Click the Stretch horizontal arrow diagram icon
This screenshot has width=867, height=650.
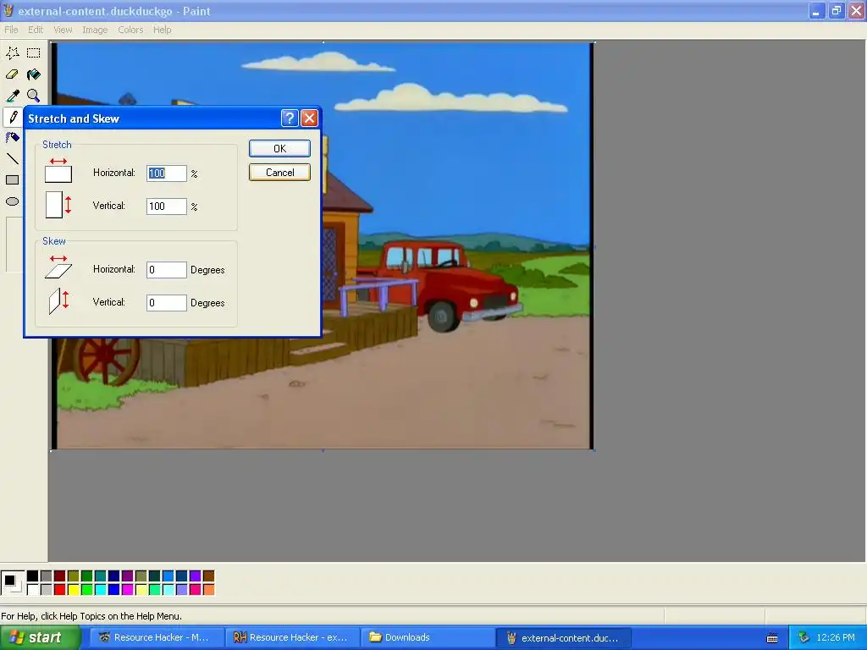[58, 170]
